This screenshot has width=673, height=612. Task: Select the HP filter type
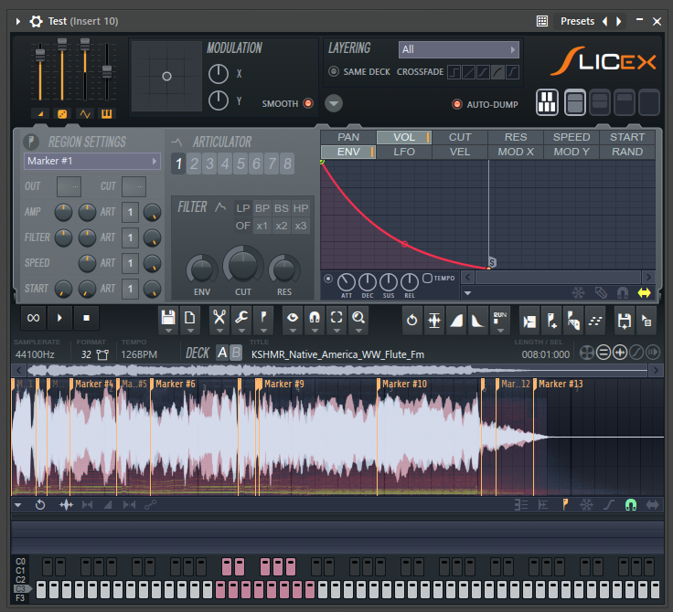tap(301, 208)
